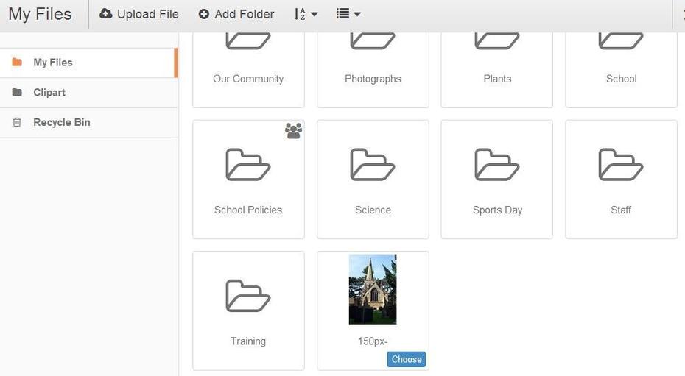
Task: Open the Plants folder
Action: tap(496, 70)
